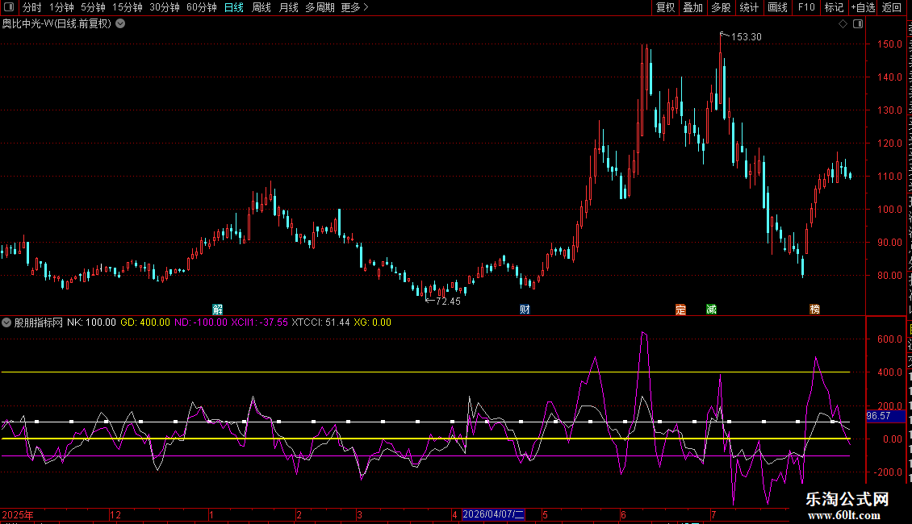This screenshot has width=912, height=524.
Task: Click the XTCCI: 51.44 indicator value
Action: pyautogui.click(x=320, y=322)
